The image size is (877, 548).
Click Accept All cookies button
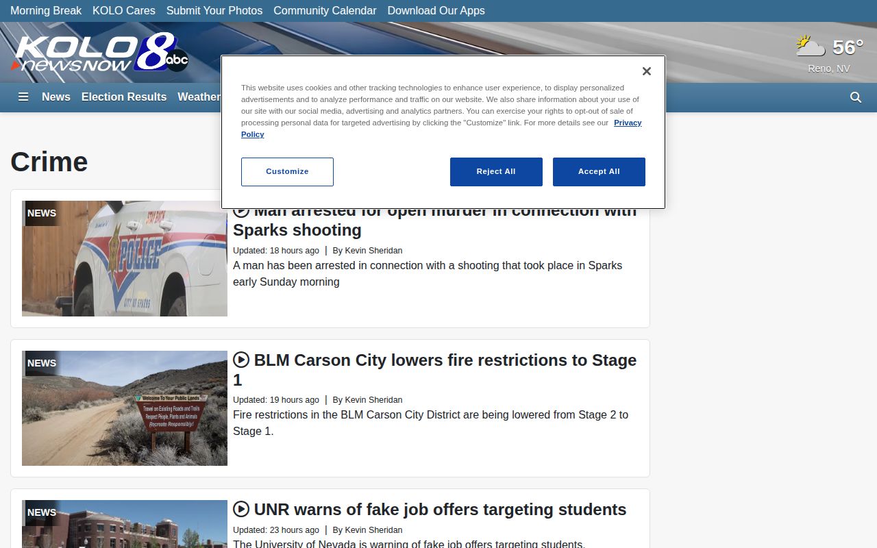click(x=599, y=172)
